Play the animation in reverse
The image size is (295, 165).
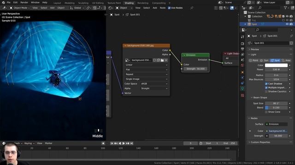click(120, 143)
